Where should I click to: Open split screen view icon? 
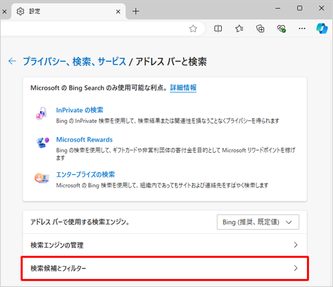pyautogui.click(x=218, y=29)
